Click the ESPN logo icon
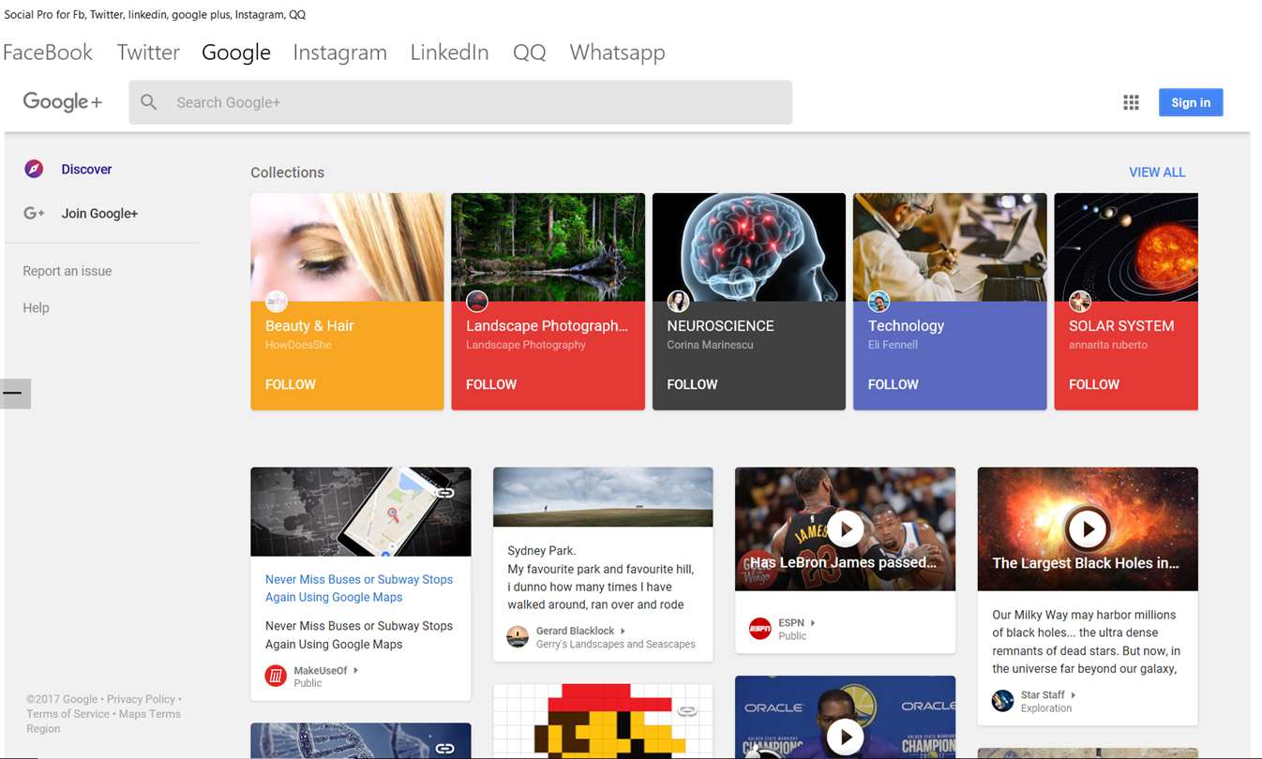The image size is (1262, 759). tap(759, 629)
